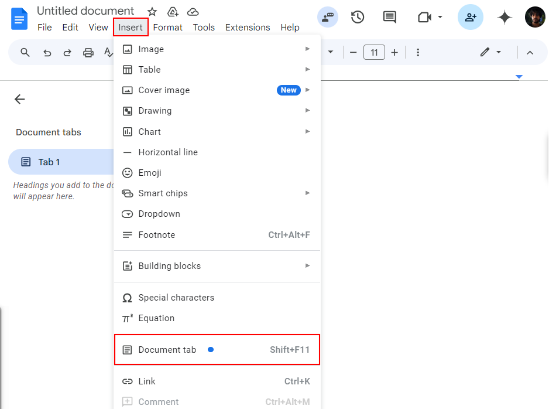Click the share people icon button
Screen dimensions: 549x409
(x=471, y=18)
